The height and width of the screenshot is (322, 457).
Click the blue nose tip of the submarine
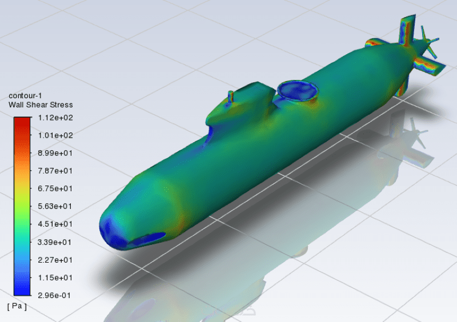pyautogui.click(x=114, y=233)
